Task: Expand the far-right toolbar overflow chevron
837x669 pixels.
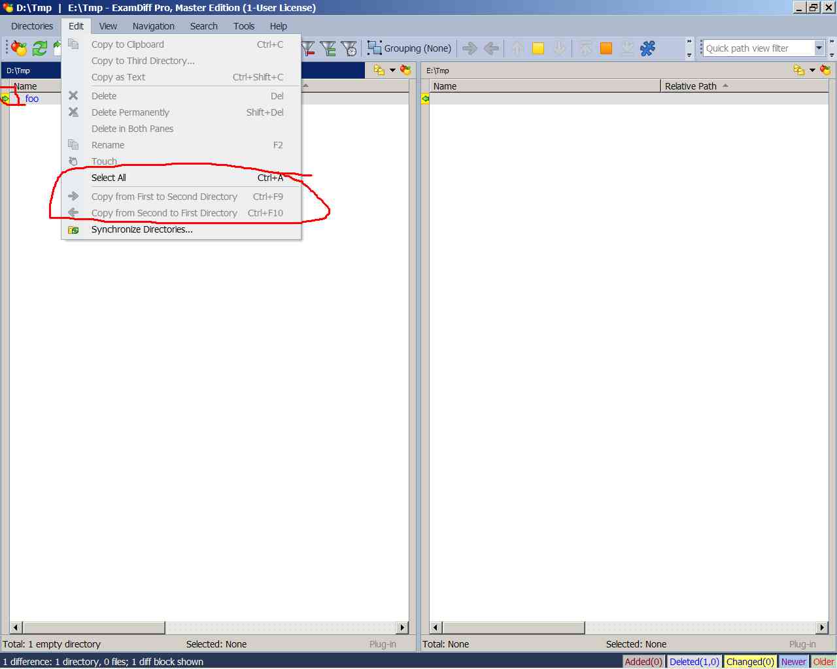Action: (x=832, y=48)
